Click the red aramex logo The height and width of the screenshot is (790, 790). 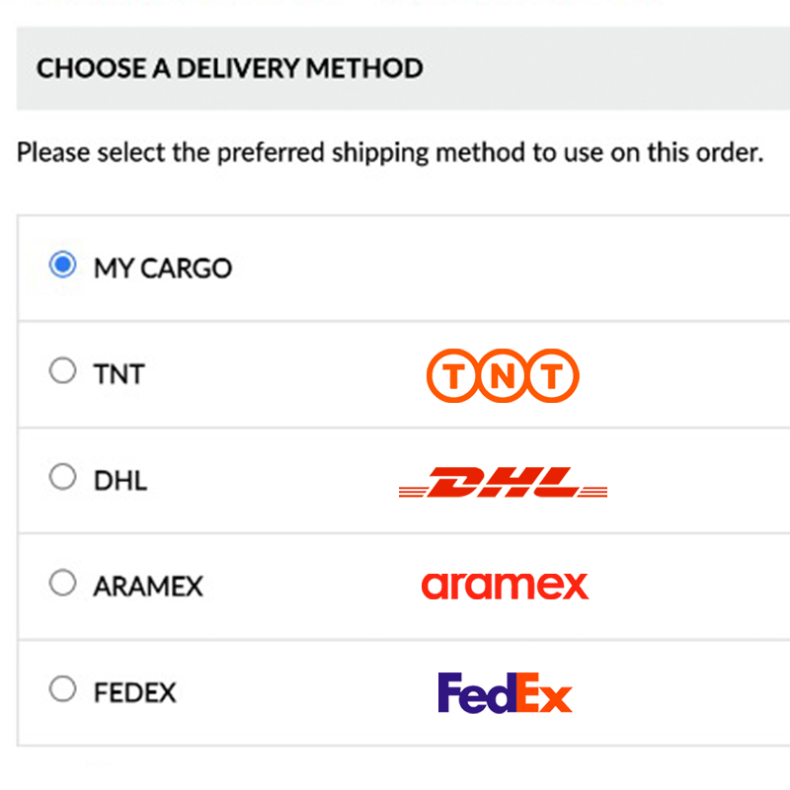505,586
